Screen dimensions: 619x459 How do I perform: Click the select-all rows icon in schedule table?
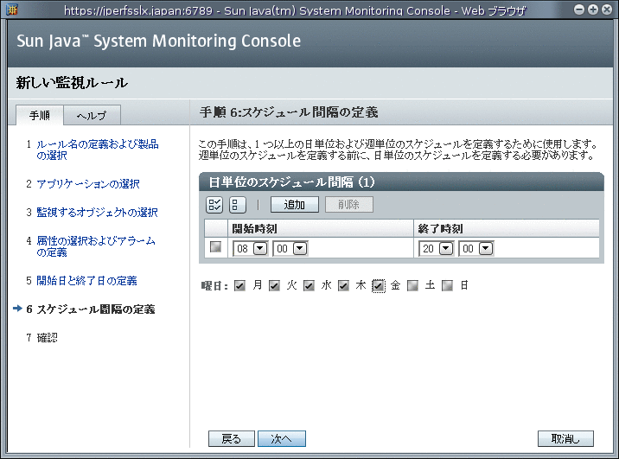coord(214,205)
